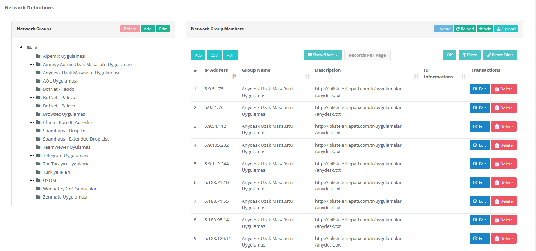Open the Alpemix Uygulaması group

64,56
